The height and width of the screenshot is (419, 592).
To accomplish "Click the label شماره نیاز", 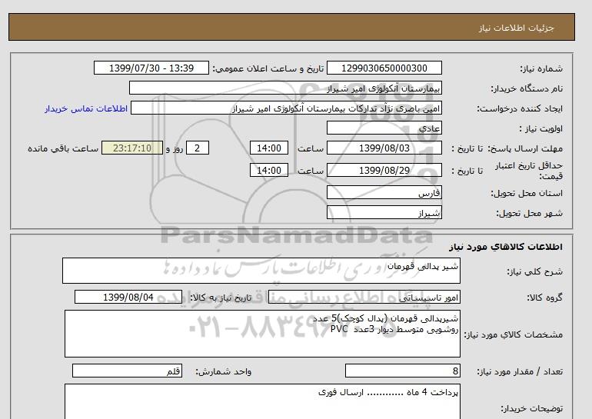I will [541, 68].
